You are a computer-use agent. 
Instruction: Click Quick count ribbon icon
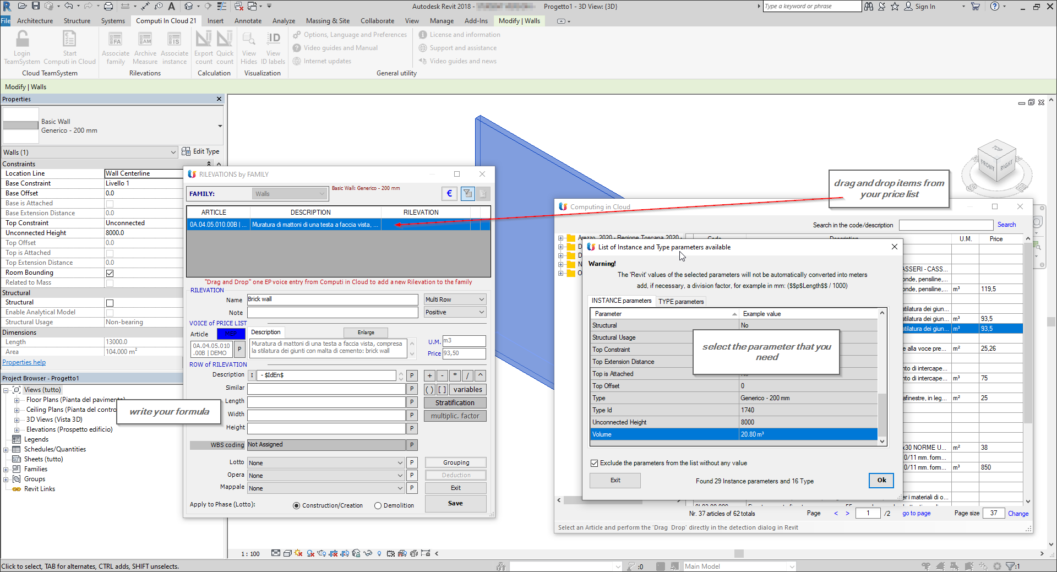click(224, 39)
